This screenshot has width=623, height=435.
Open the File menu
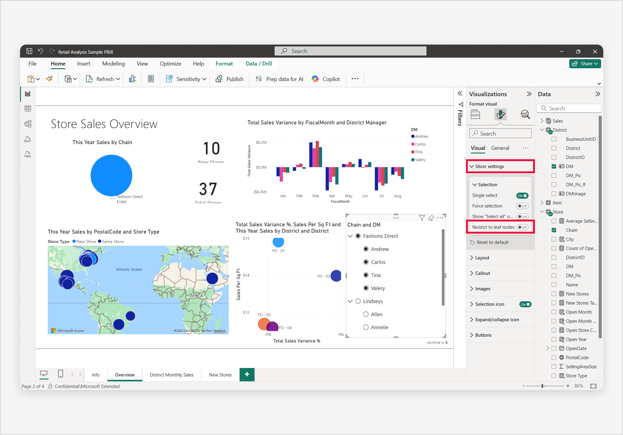pyautogui.click(x=33, y=64)
